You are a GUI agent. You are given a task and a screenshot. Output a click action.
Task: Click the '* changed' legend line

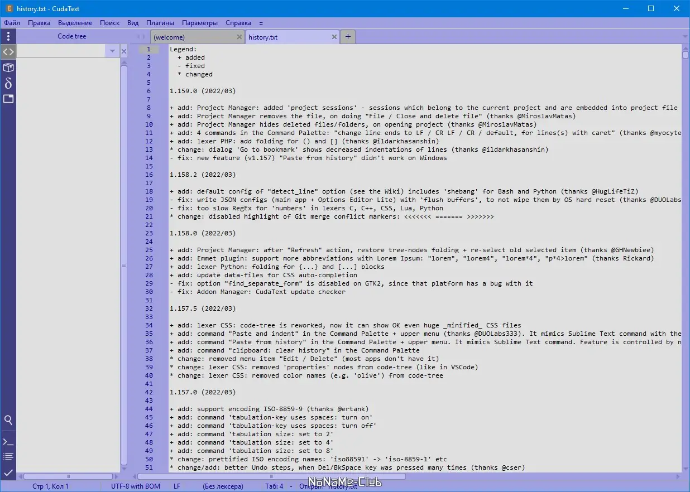pyautogui.click(x=195, y=74)
